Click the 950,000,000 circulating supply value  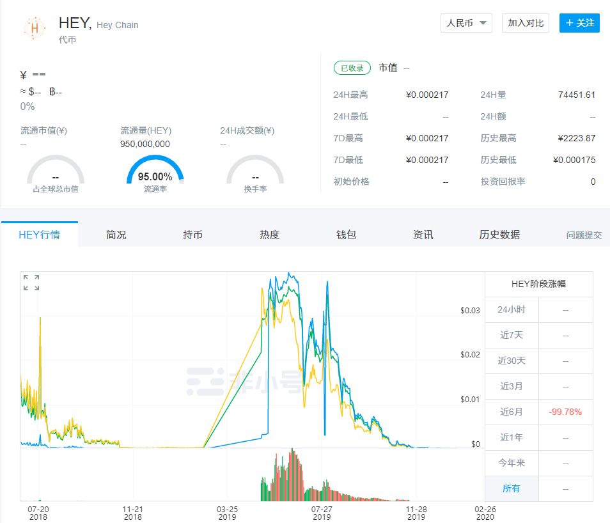(x=145, y=144)
